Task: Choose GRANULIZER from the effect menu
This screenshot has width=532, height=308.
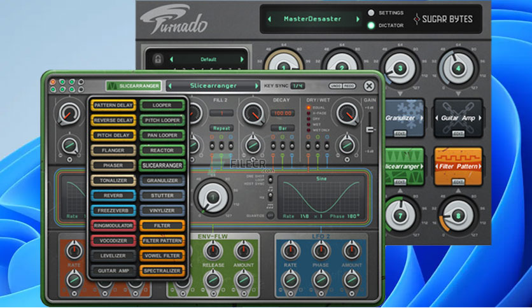Action: (x=162, y=181)
